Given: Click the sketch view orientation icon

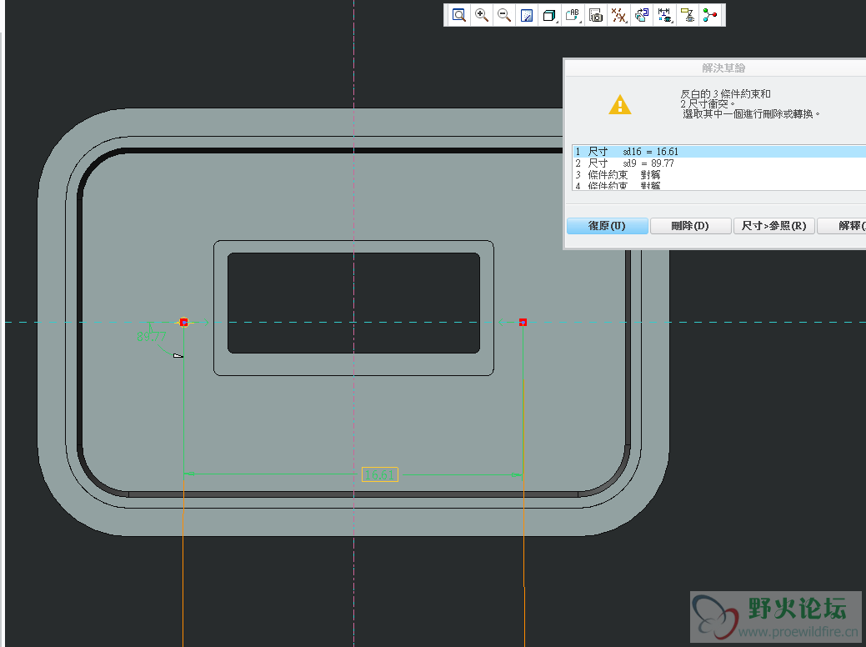Looking at the screenshot, I should [x=641, y=15].
